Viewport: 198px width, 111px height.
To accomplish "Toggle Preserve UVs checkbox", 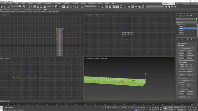I will click(x=180, y=89).
